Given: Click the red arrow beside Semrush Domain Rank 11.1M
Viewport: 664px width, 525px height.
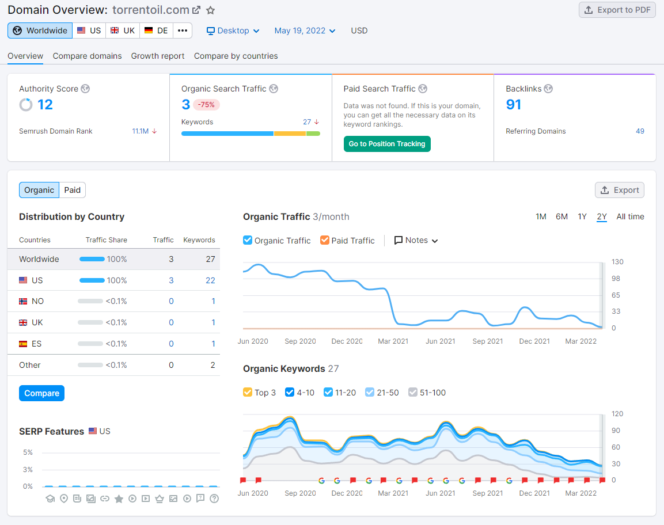Looking at the screenshot, I should 154,131.
